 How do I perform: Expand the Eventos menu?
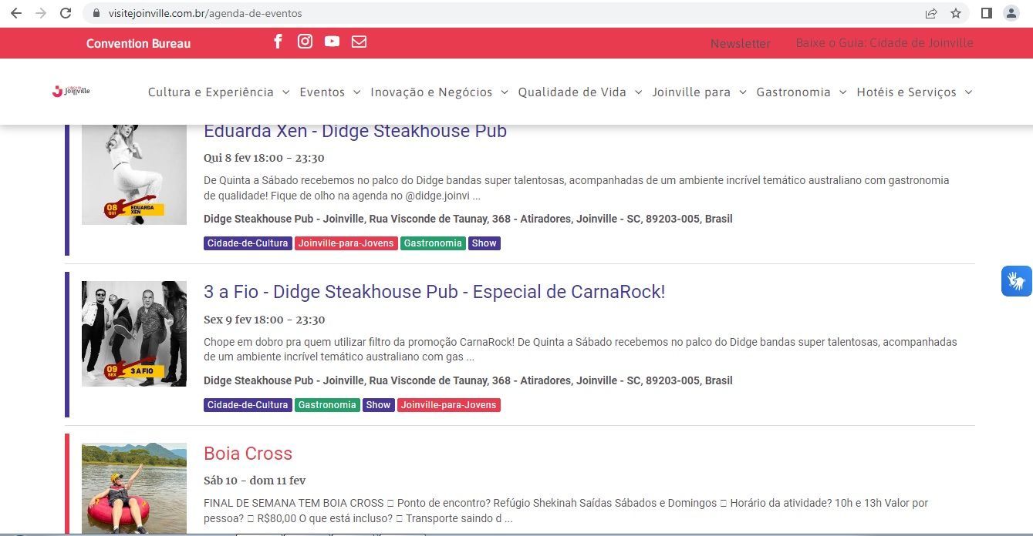coord(330,92)
